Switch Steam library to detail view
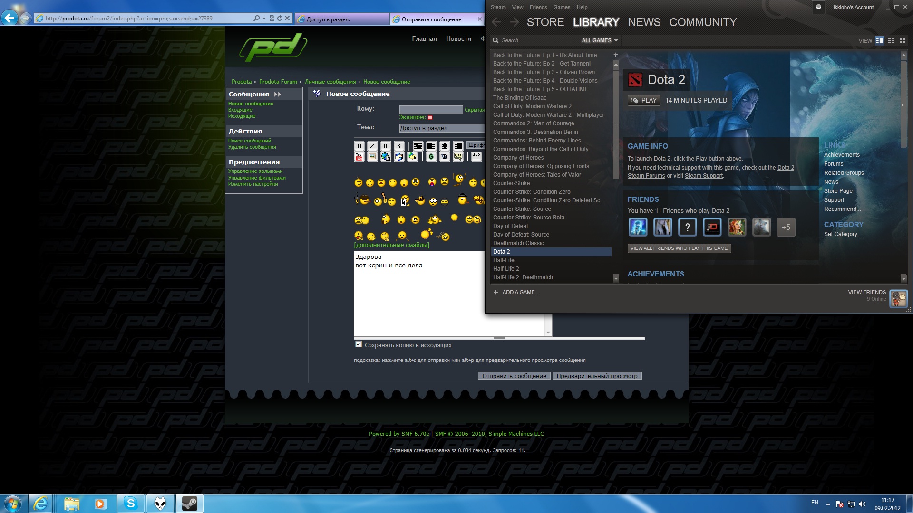This screenshot has width=913, height=513. (879, 41)
